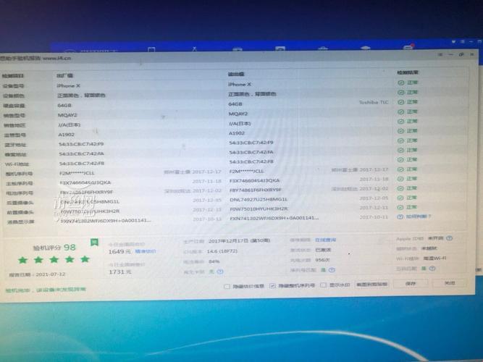Click the 检测项目 column header

tap(13, 76)
